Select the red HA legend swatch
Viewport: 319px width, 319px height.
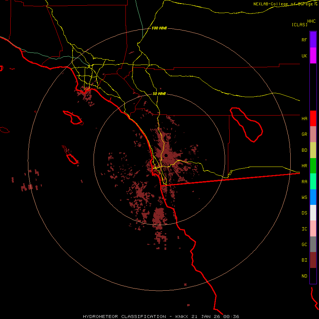313,118
